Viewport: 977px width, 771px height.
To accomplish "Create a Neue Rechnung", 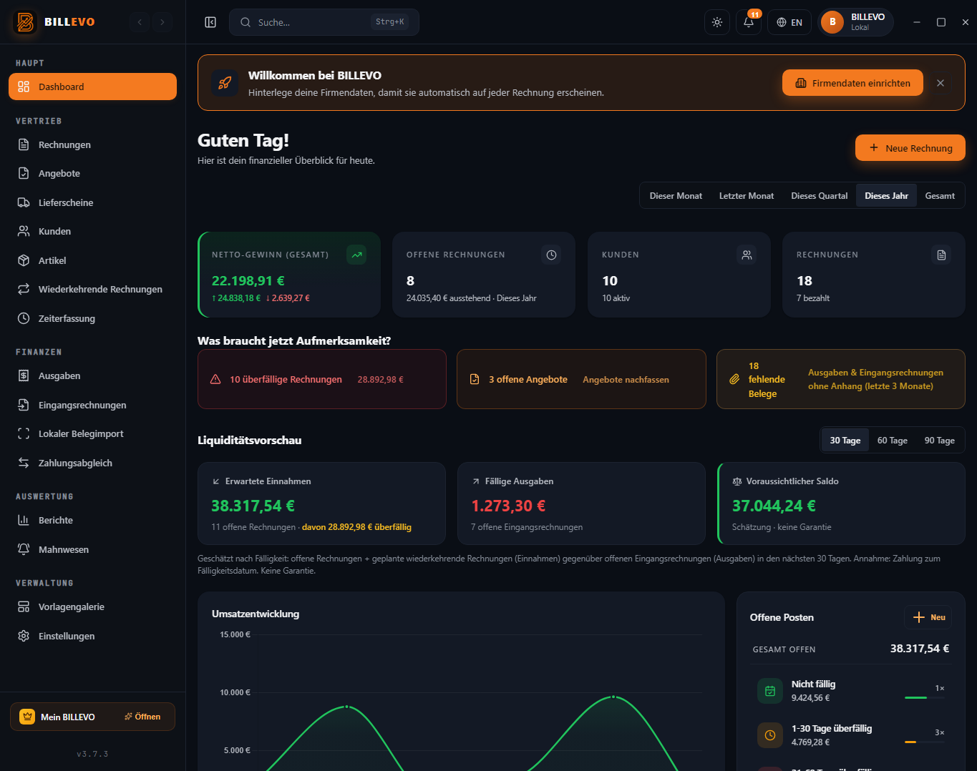I will tap(910, 148).
